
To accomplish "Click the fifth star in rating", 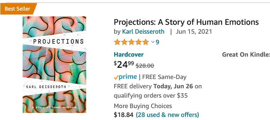I will point(146,42).
